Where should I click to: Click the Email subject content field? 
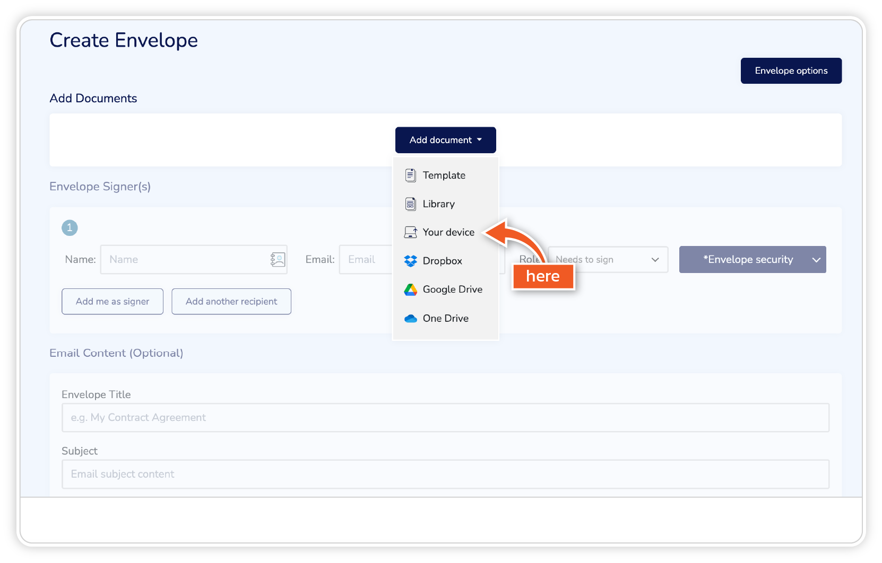445,474
